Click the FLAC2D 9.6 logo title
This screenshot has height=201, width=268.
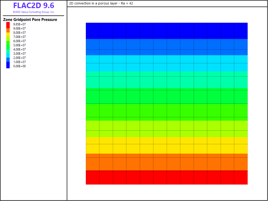33,6
